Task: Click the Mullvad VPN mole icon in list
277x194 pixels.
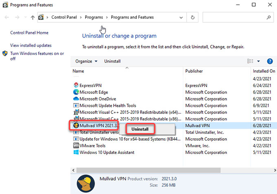Action: pos(76,125)
